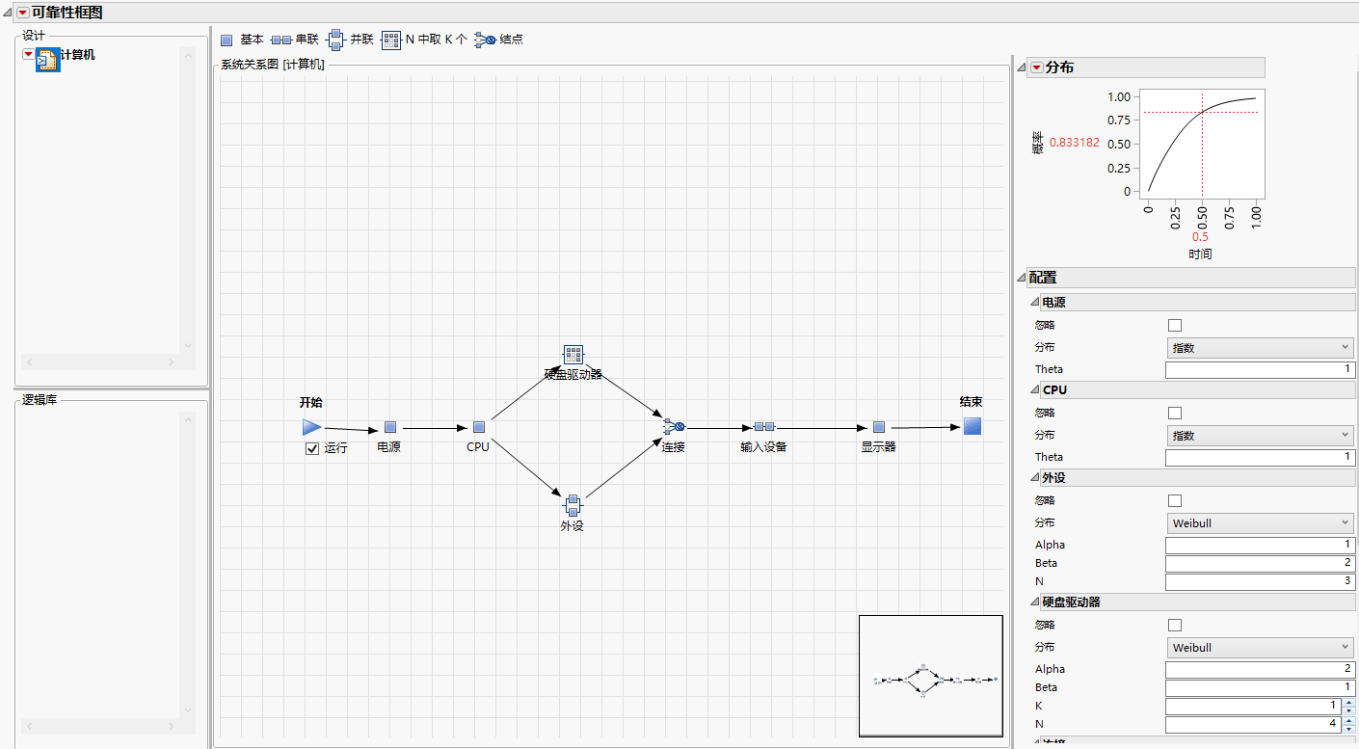The height and width of the screenshot is (749, 1359).
Task: Select 计算机 in the 设计 panel
Action: [77, 56]
